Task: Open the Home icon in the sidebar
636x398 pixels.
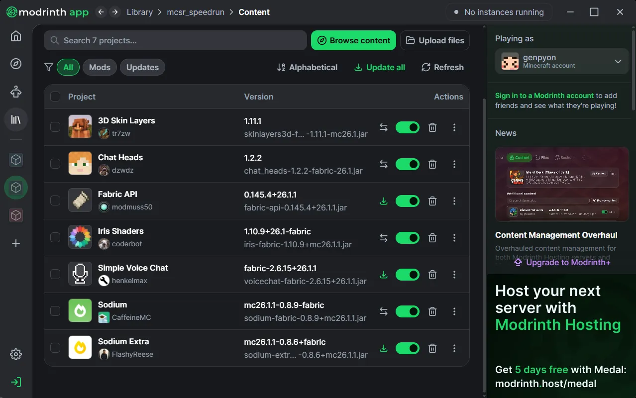Action: (16, 36)
